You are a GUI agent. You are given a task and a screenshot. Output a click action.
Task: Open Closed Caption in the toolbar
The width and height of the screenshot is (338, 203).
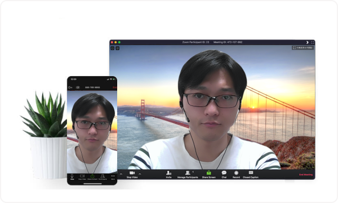pos(251,175)
